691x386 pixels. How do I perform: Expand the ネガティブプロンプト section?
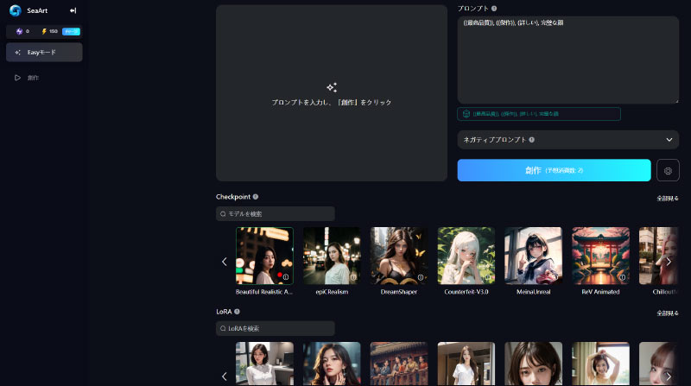coord(568,140)
